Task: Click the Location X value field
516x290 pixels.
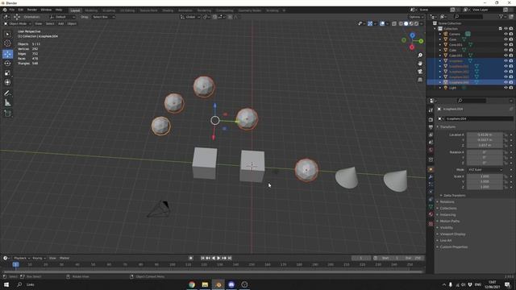Action: coord(485,135)
